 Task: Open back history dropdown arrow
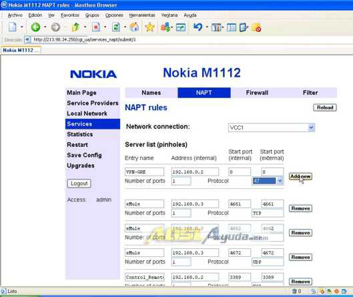coord(45,27)
